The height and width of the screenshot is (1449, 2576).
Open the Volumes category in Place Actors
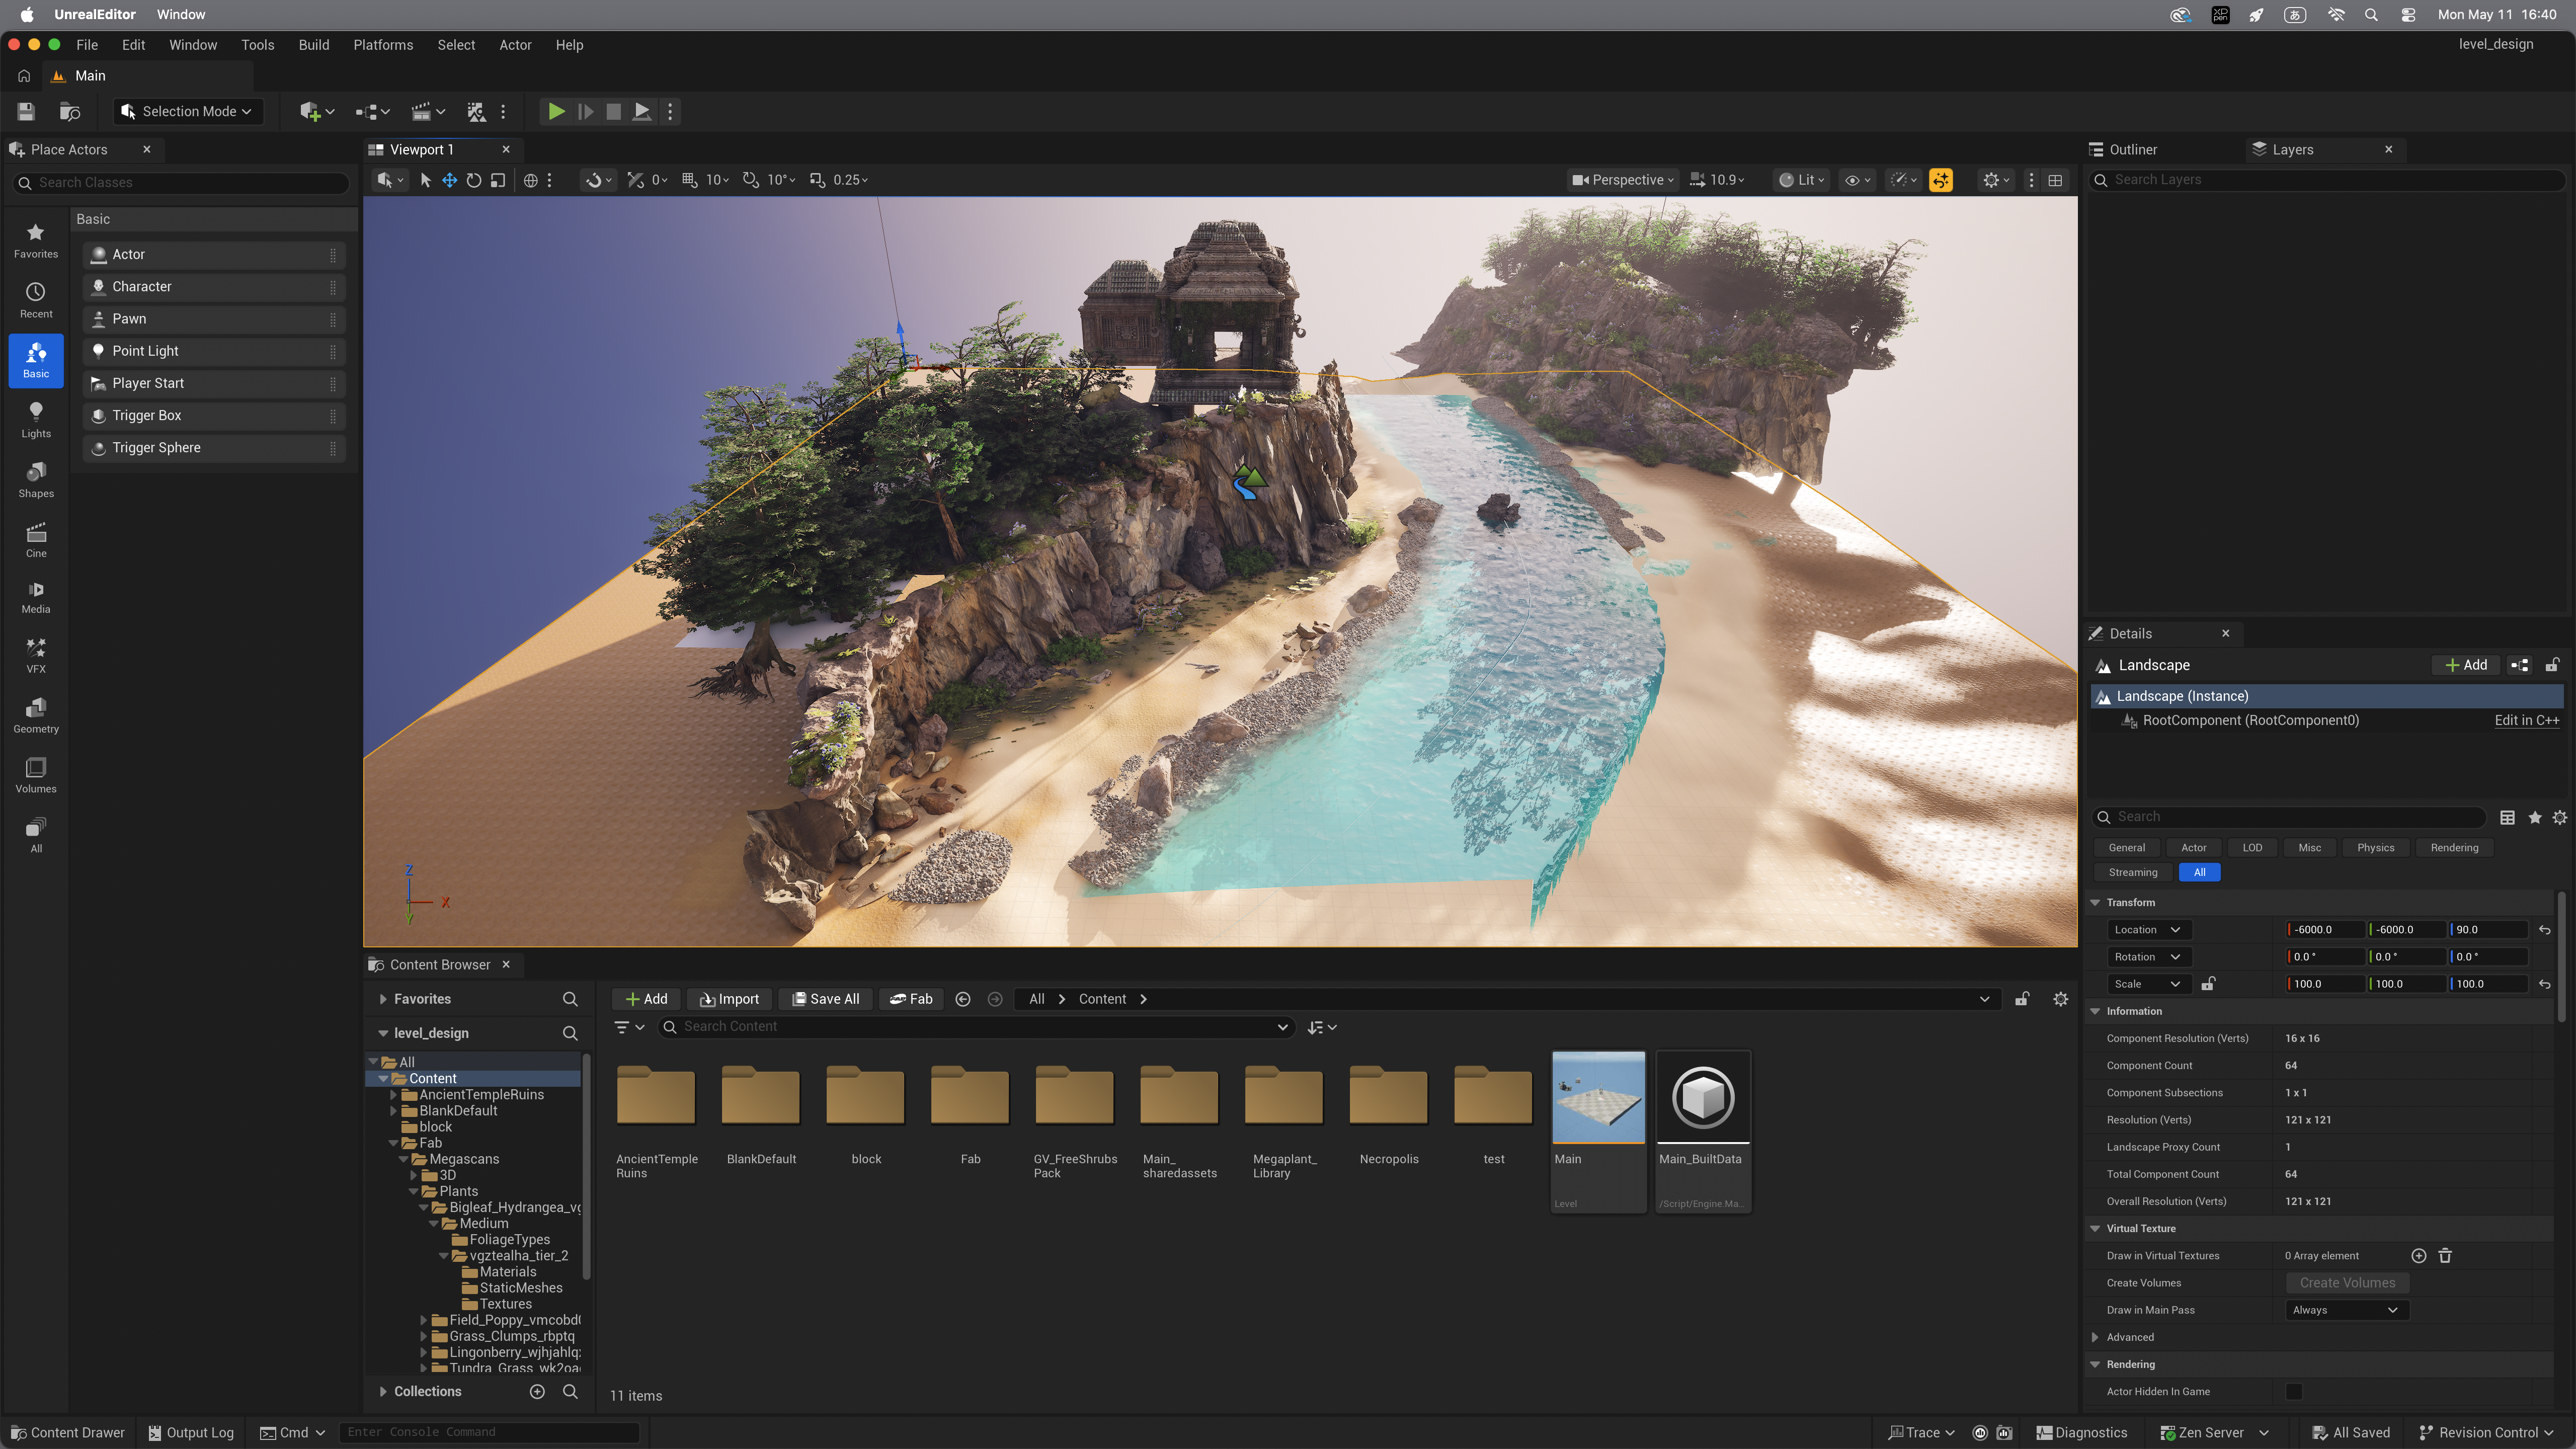(x=36, y=776)
